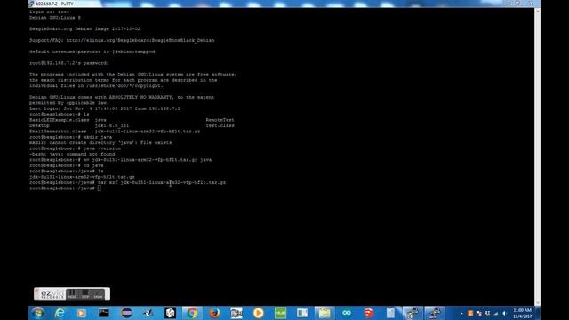The image size is (569, 320).
Task: Open the red S app taskbar icon
Action: (x=368, y=313)
